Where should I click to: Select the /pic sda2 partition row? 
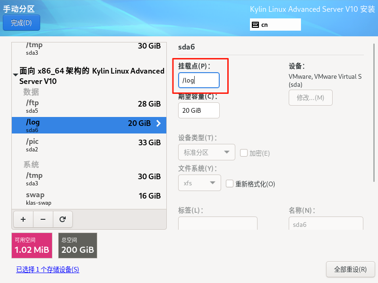coord(89,145)
